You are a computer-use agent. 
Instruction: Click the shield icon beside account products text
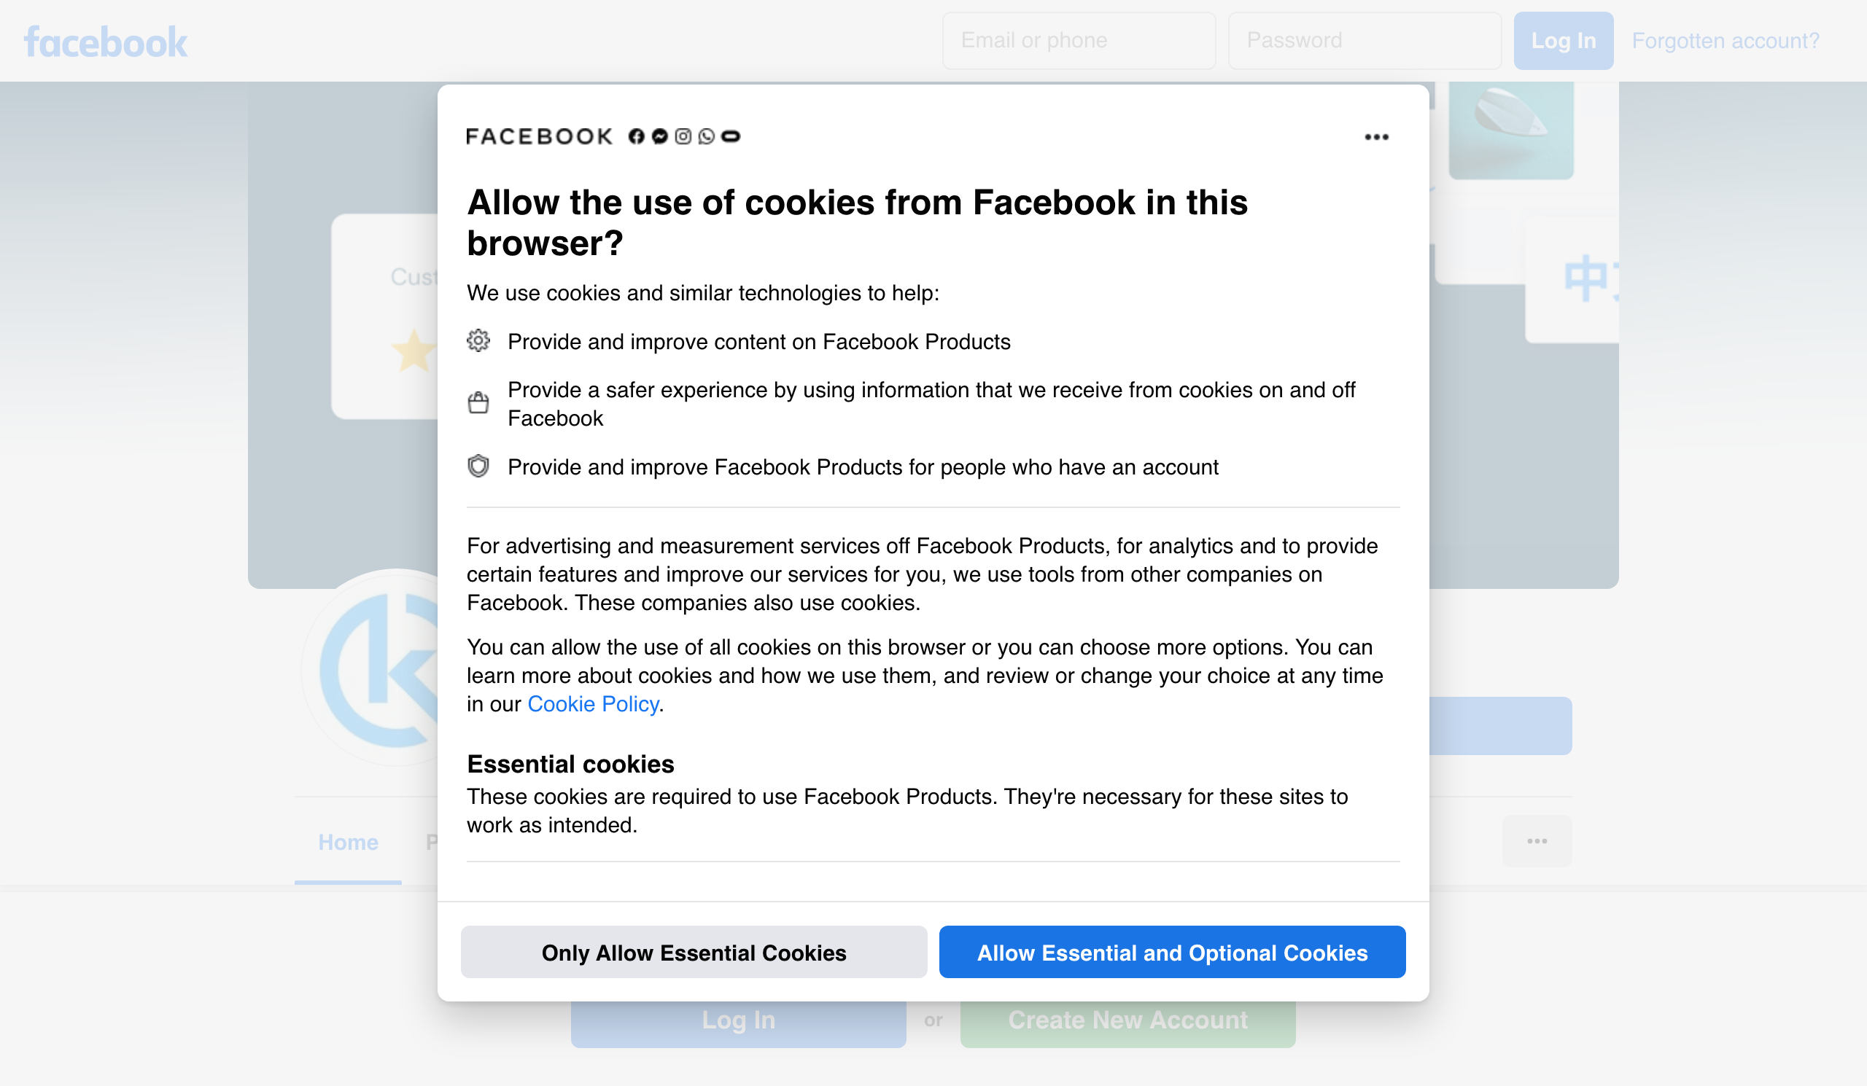478,466
